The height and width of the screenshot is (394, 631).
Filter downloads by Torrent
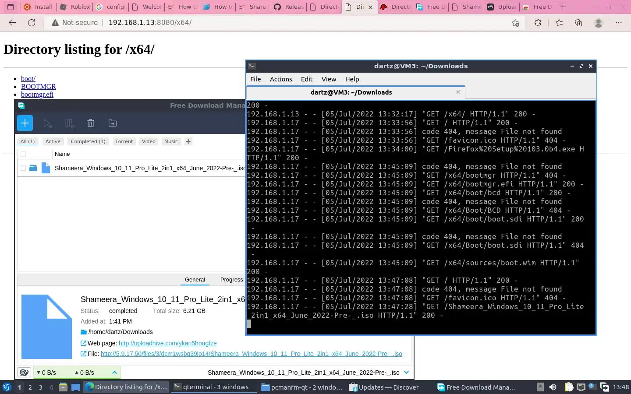pyautogui.click(x=124, y=141)
